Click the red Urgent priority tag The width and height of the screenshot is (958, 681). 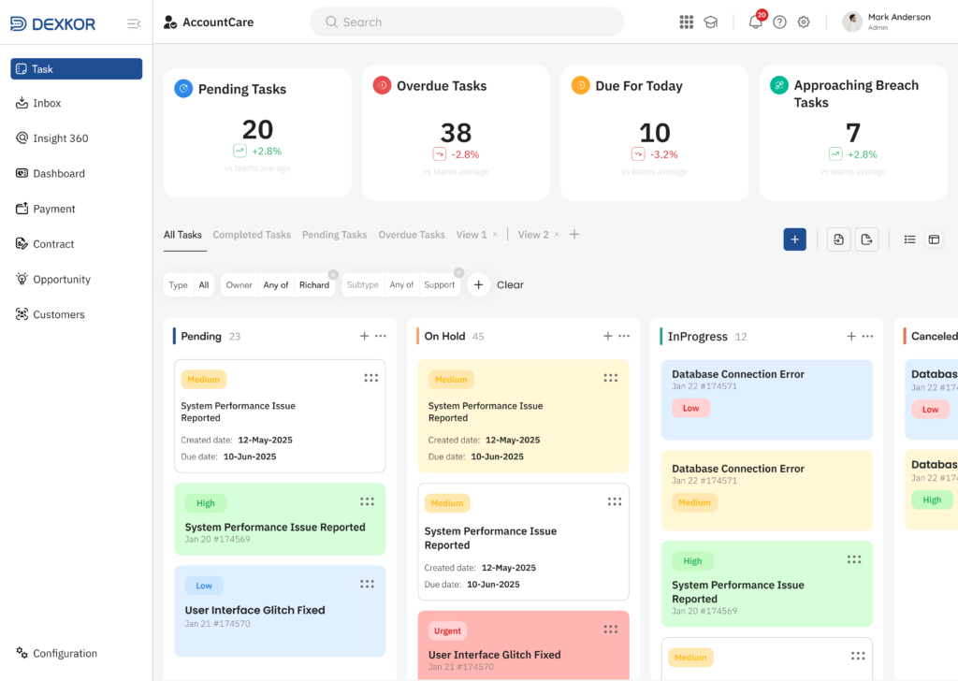click(x=448, y=630)
